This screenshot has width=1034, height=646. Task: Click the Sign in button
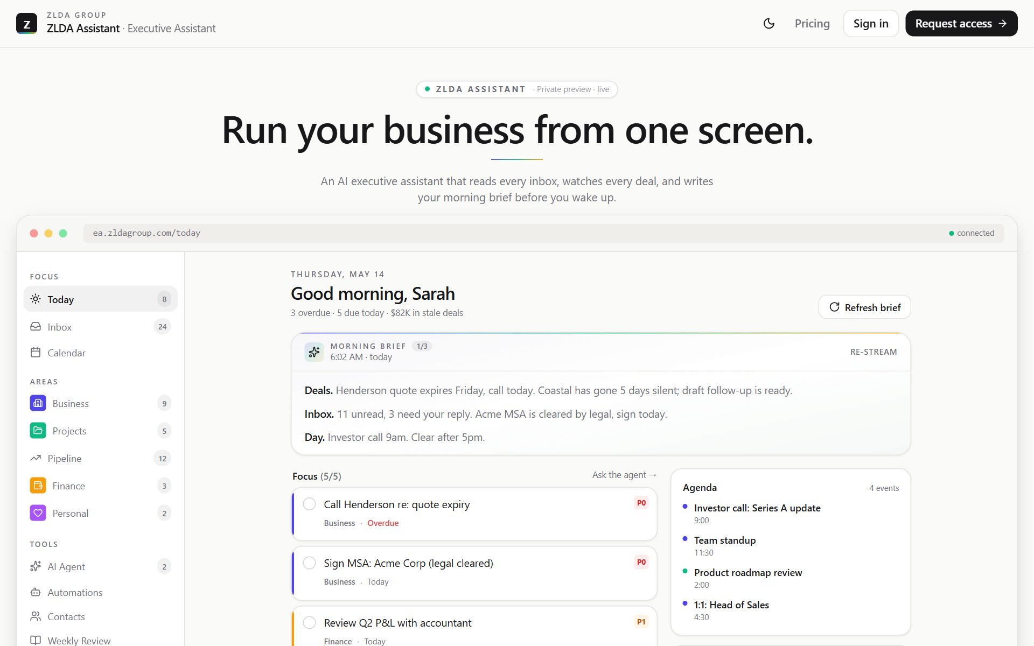(x=871, y=24)
